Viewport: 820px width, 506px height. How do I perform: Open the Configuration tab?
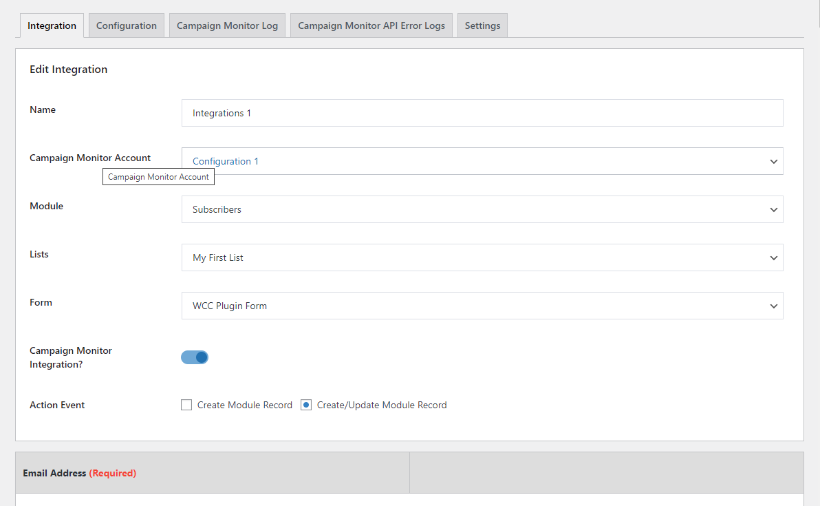[x=126, y=25]
